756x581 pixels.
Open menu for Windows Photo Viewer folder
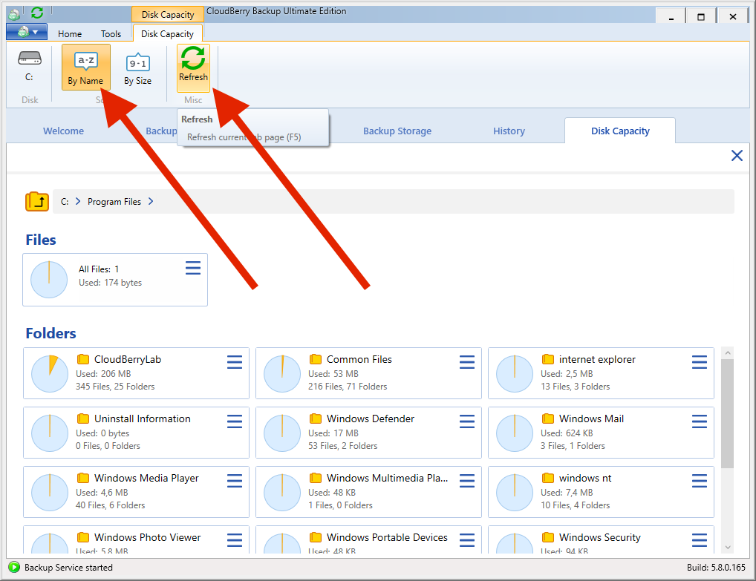(235, 539)
